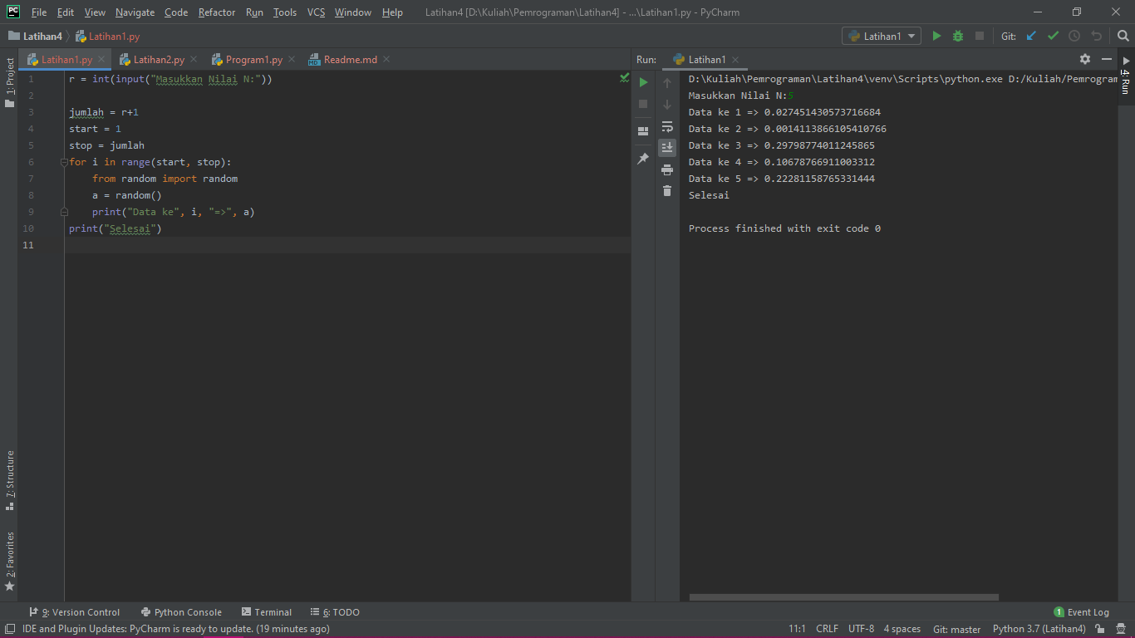Open the Python 3.7 interpreter selector
Image resolution: width=1135 pixels, height=638 pixels.
(x=1039, y=629)
